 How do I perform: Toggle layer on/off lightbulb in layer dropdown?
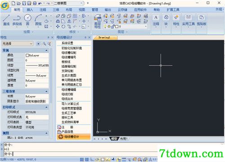[x=105, y=27]
